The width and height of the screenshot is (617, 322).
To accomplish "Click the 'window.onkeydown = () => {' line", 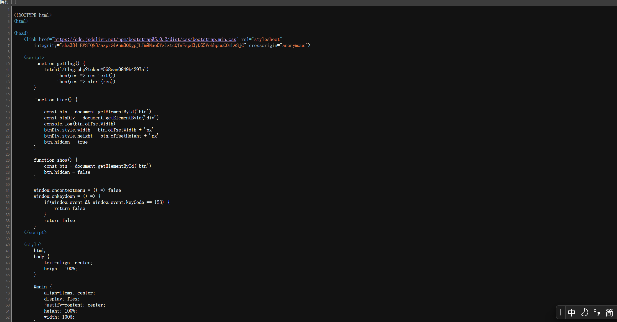I will point(67,196).
